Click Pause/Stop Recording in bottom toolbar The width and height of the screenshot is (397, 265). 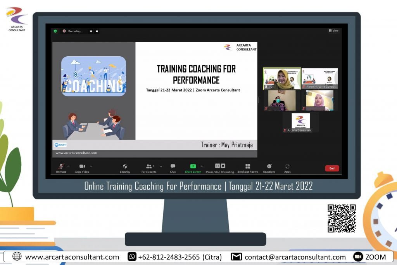(x=220, y=168)
